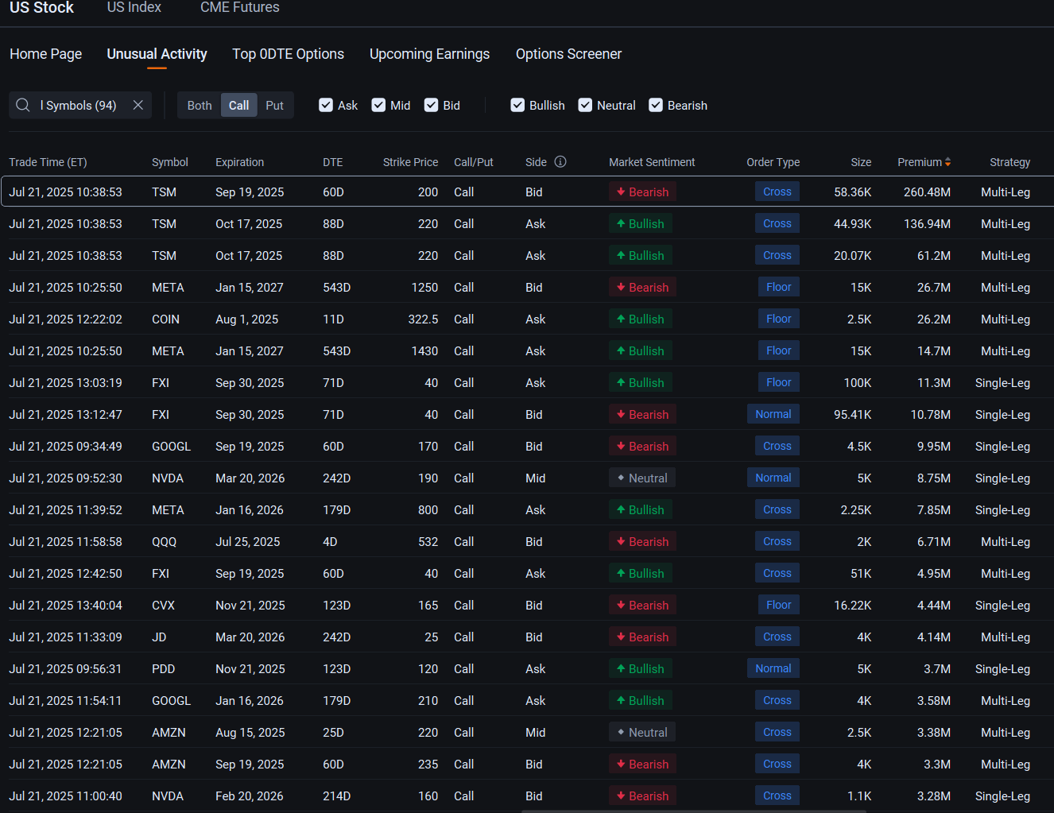Toggle the Mid checkbox
Viewport: 1054px width, 813px height.
click(378, 105)
